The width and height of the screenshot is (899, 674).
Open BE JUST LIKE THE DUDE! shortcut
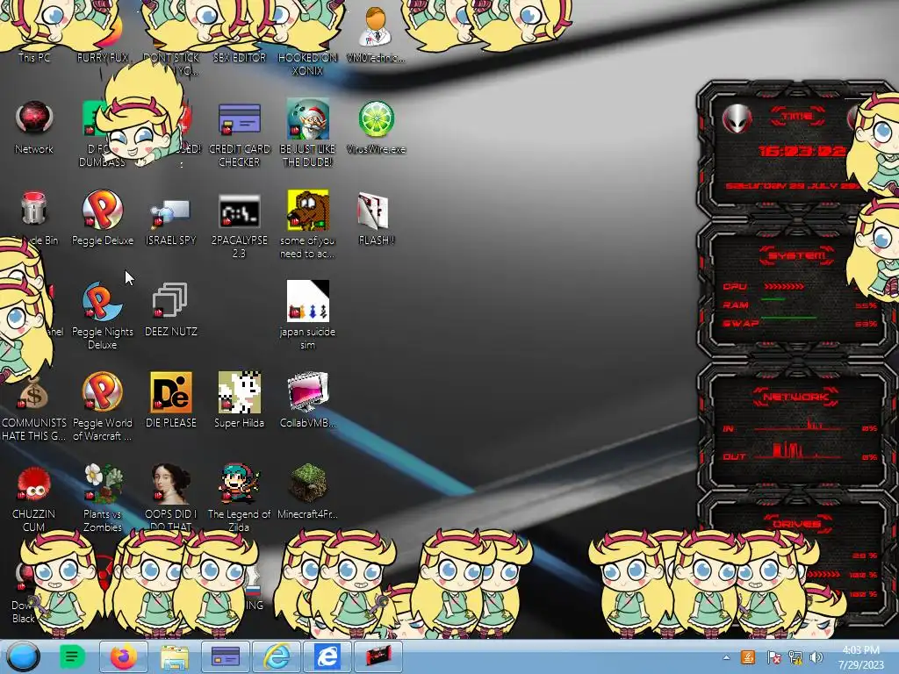point(307,118)
